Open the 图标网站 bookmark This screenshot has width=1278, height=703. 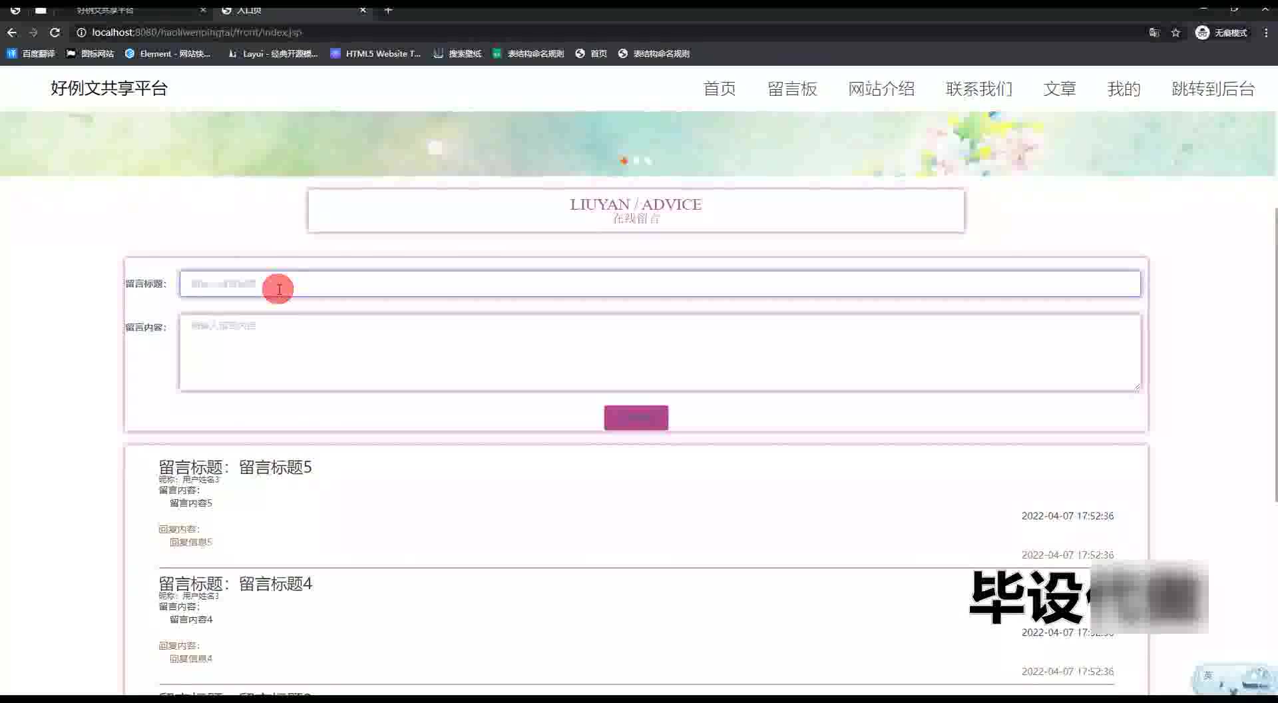coord(90,53)
